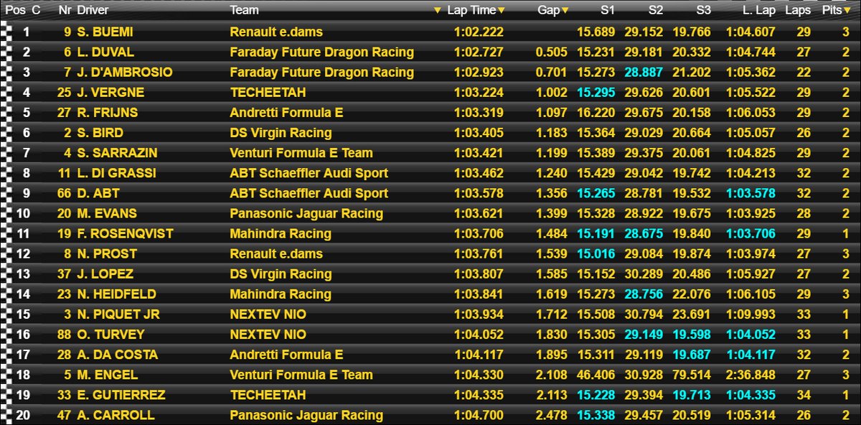This screenshot has height=425, width=861.
Task: Click Vergne's S1 time 15.295
Action: pos(596,93)
